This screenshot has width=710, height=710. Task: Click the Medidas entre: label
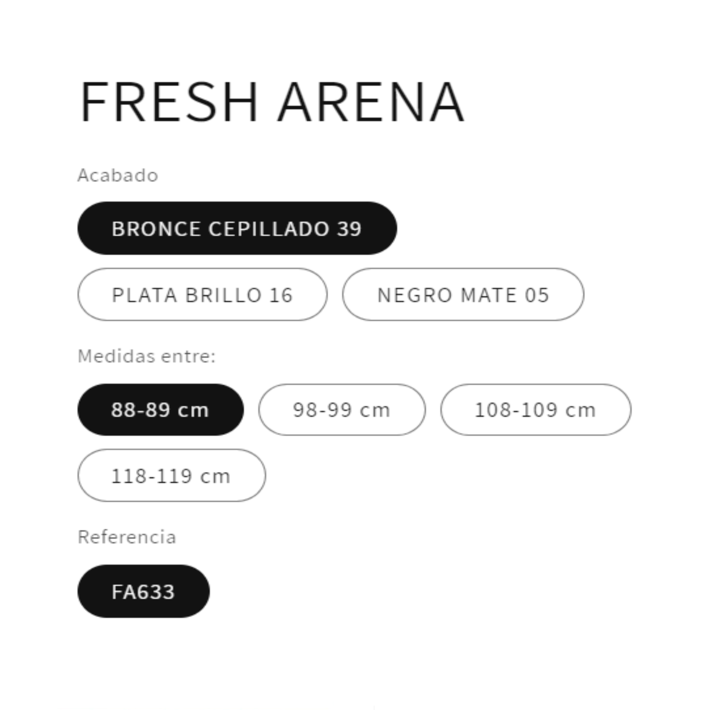[146, 356]
